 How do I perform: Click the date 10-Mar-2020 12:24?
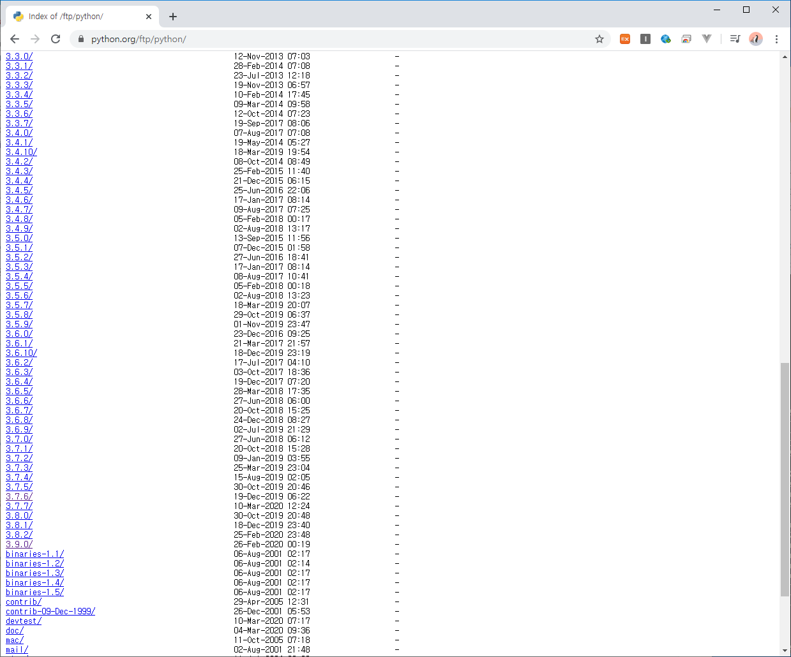pyautogui.click(x=272, y=506)
